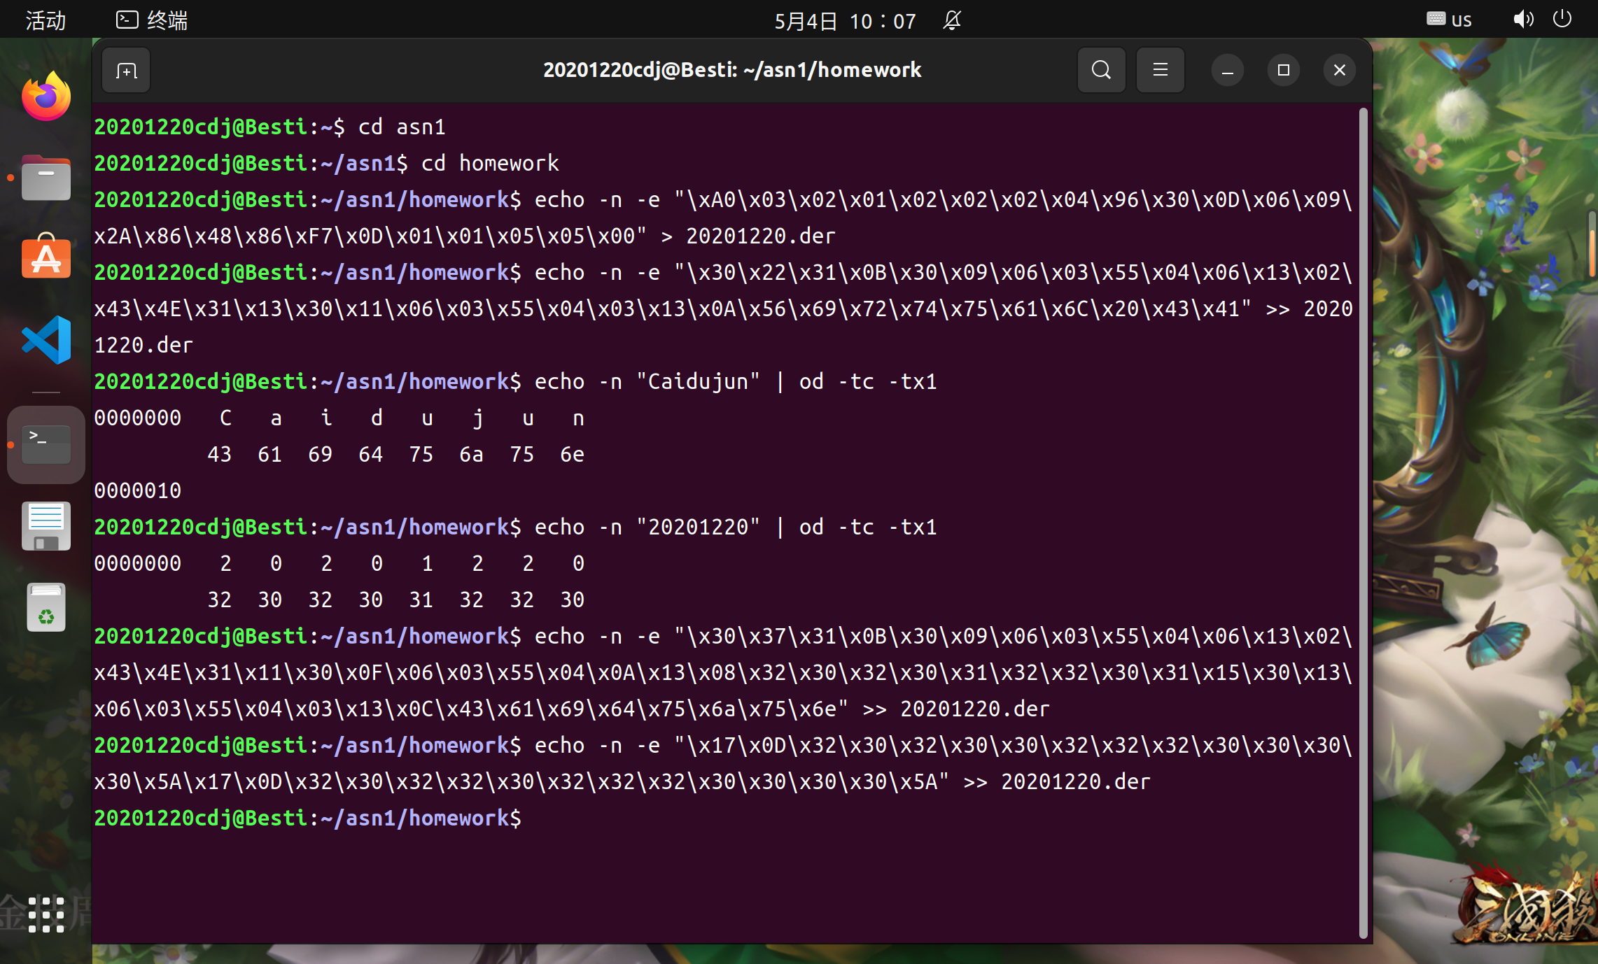
Task: Open the Trash dock icon
Action: click(x=46, y=607)
